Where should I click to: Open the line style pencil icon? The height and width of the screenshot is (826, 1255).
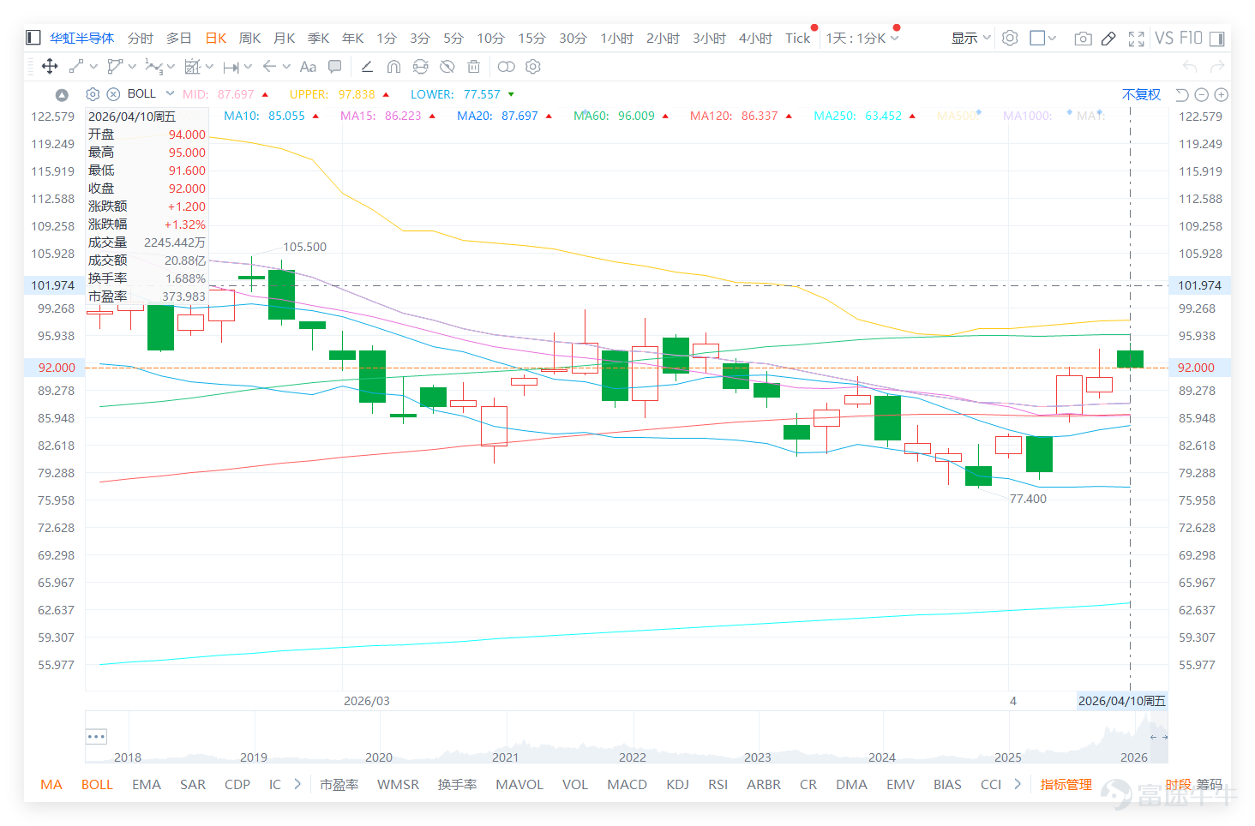(x=367, y=67)
